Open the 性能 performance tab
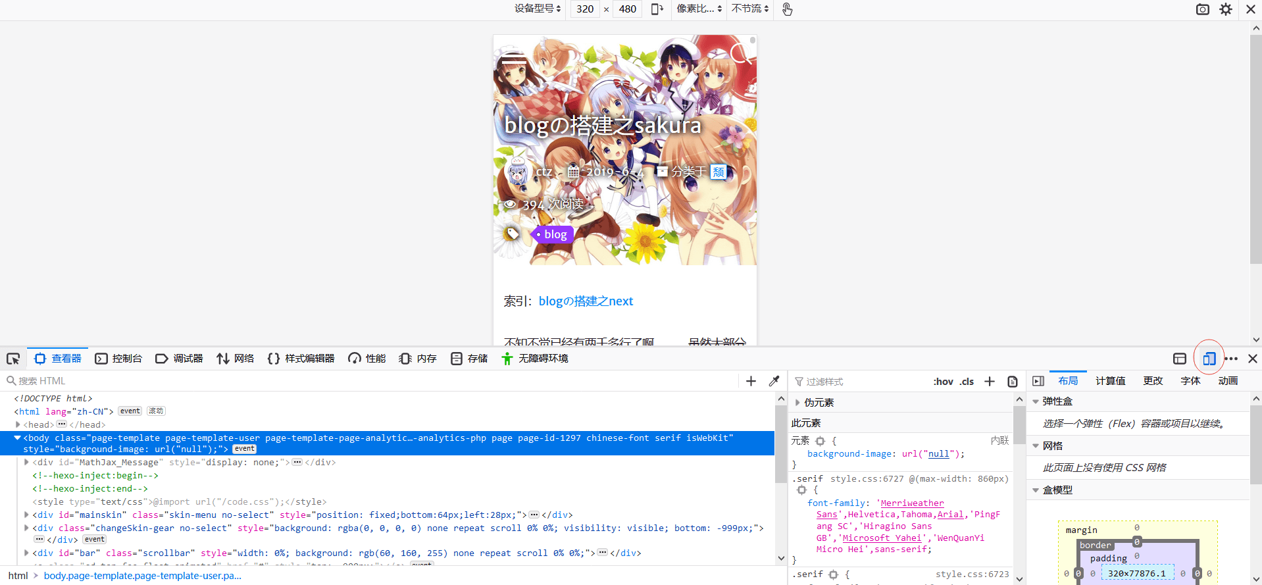 click(x=366, y=359)
